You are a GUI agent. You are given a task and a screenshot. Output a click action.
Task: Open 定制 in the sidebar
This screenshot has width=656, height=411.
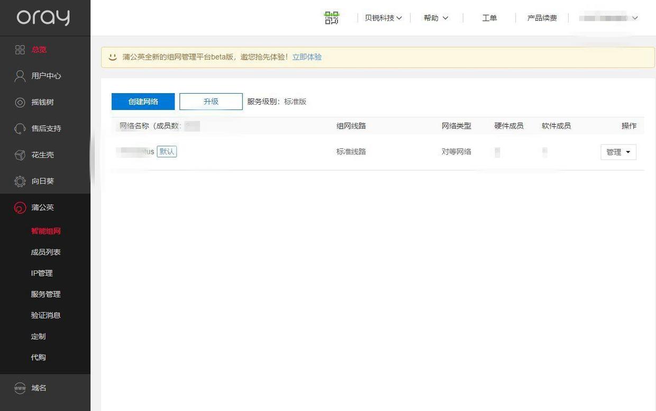(39, 336)
